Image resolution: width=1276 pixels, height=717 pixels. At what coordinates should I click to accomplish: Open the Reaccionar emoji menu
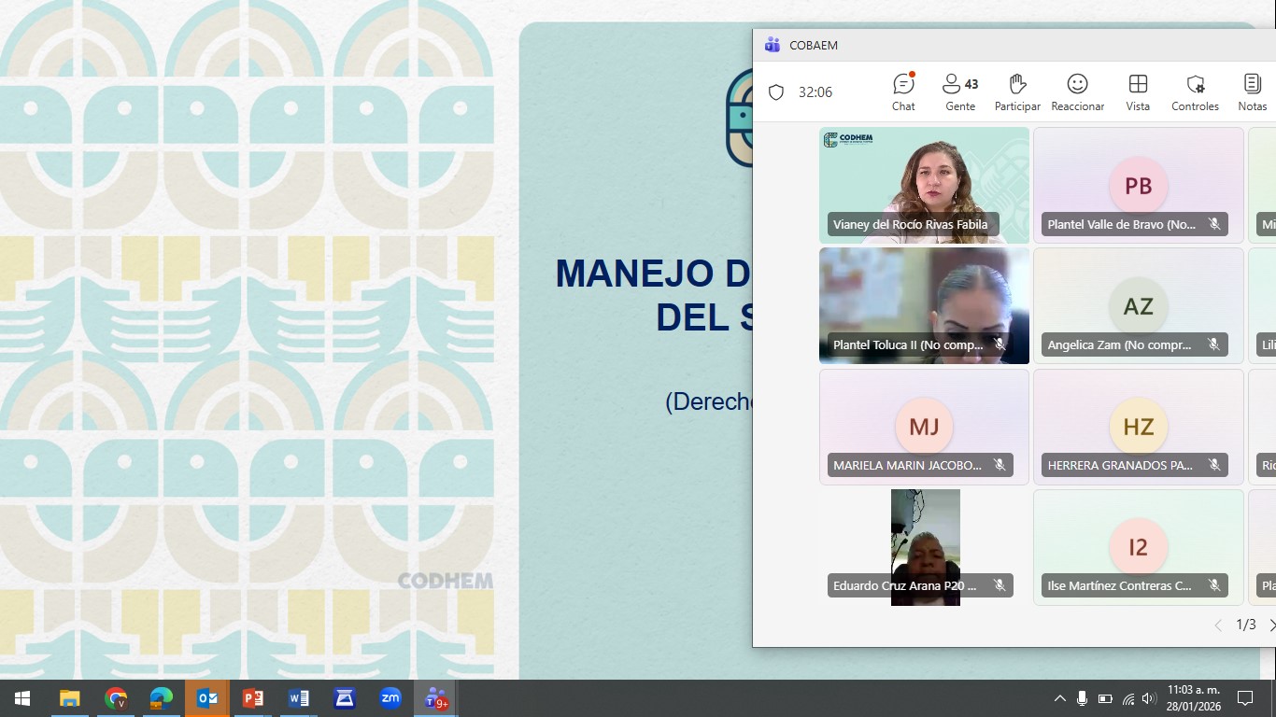[x=1077, y=92]
